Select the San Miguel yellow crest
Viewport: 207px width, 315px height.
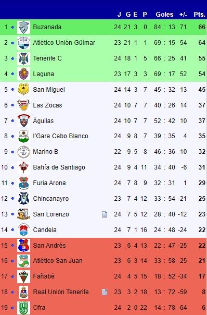(23, 89)
